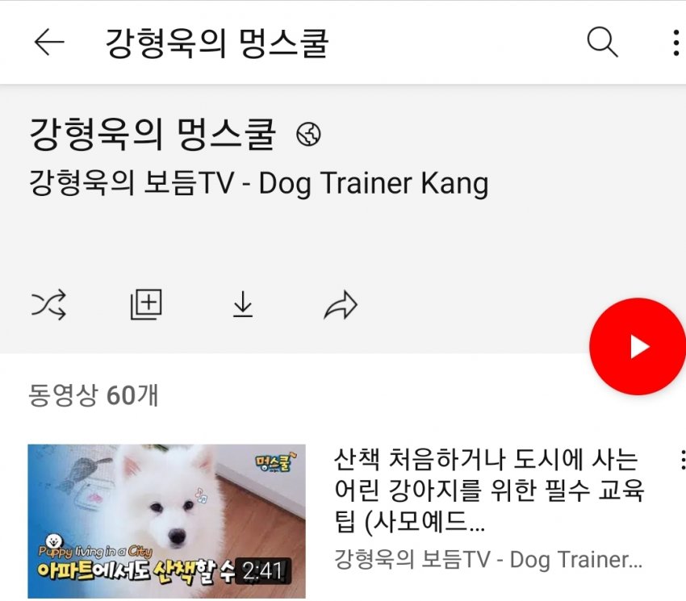Play all with the red button
The width and height of the screenshot is (686, 601).
tap(638, 346)
